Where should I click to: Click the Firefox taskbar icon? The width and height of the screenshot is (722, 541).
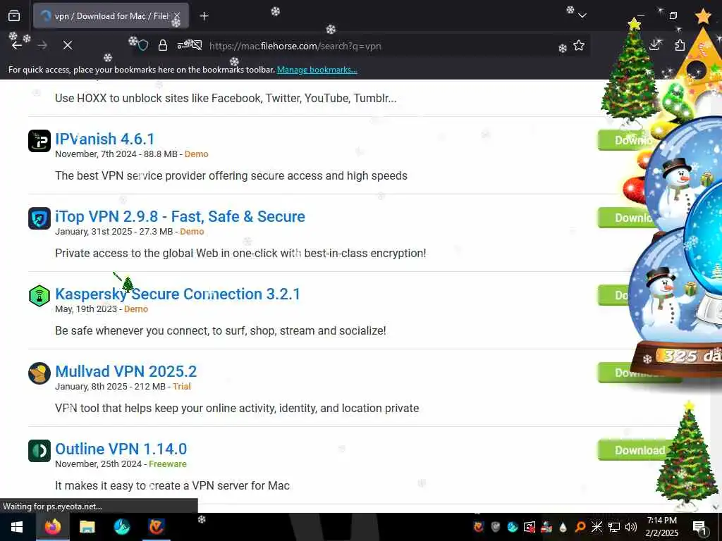point(52,527)
